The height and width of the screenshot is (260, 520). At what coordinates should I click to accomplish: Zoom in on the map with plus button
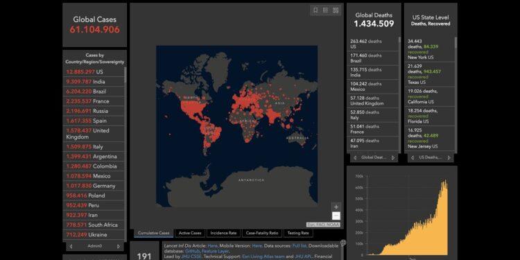[336, 207]
